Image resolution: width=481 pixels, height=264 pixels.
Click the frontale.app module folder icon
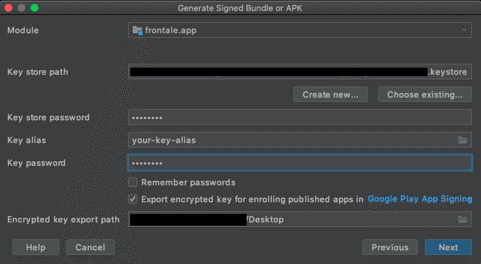[137, 31]
